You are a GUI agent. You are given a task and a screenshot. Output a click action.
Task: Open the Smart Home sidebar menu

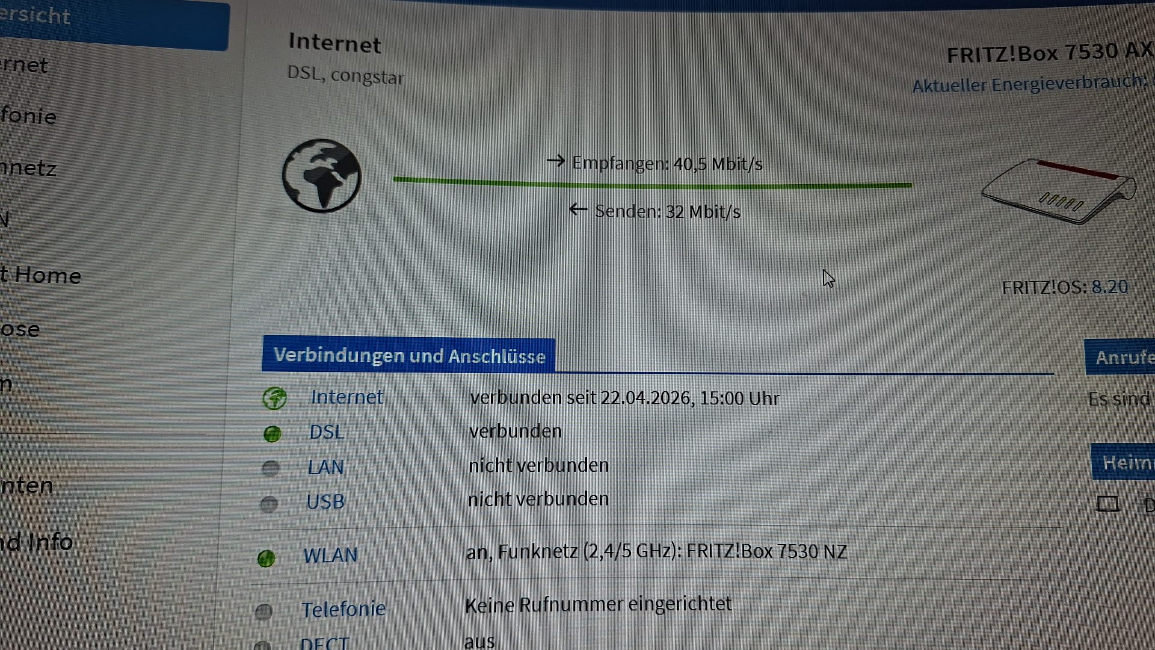(x=41, y=275)
